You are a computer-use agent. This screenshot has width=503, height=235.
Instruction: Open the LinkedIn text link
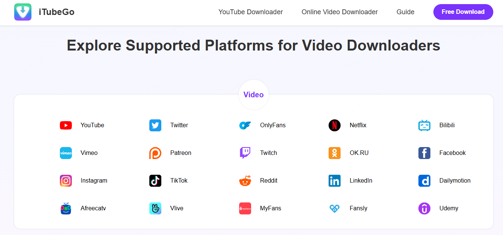(361, 181)
